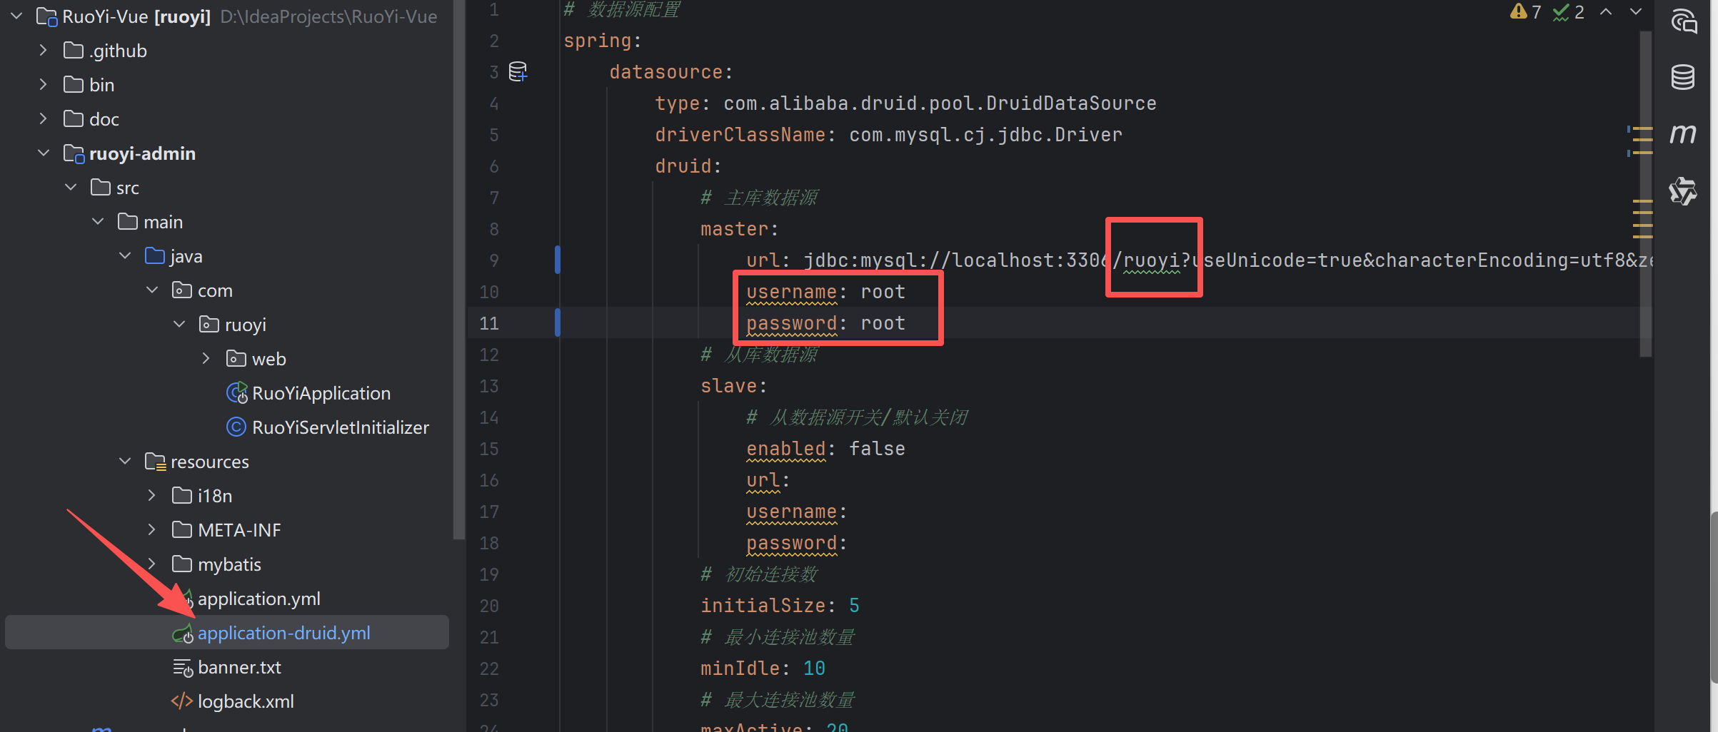
Task: Open the AI assistant chat icon
Action: (1683, 21)
